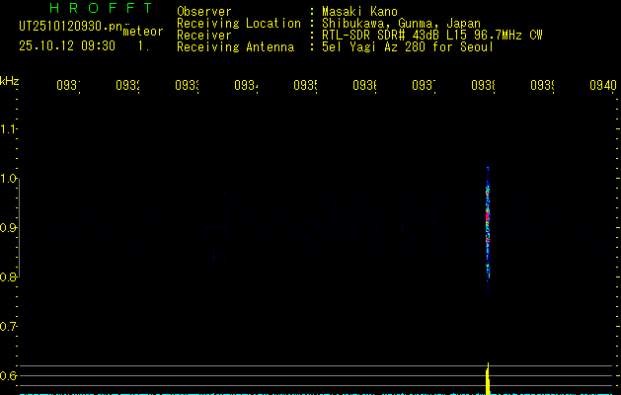Click the date text 25.10.12 09:30
The height and width of the screenshot is (395, 621).
pyautogui.click(x=67, y=46)
